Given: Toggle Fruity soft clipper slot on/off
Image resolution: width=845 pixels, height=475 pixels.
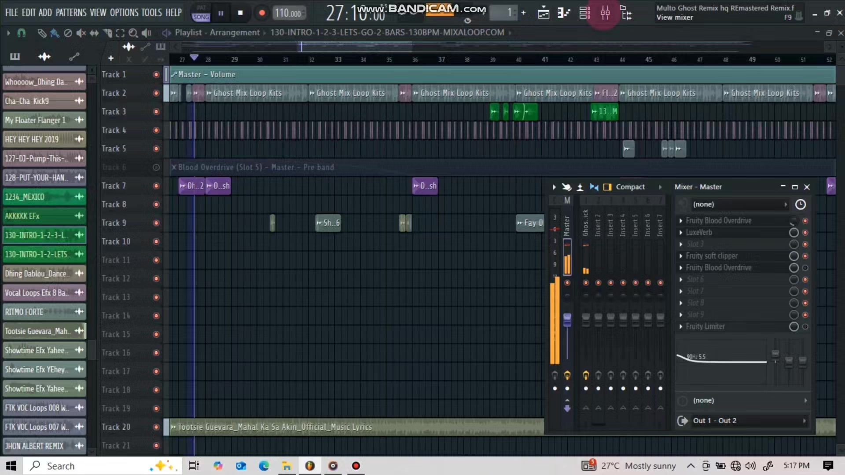Looking at the screenshot, I should [x=805, y=256].
